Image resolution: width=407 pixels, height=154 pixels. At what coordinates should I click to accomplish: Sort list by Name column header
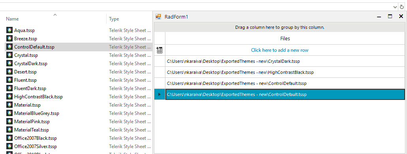[13, 19]
